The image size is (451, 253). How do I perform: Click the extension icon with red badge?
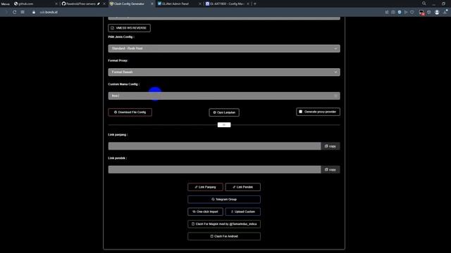tap(421, 13)
